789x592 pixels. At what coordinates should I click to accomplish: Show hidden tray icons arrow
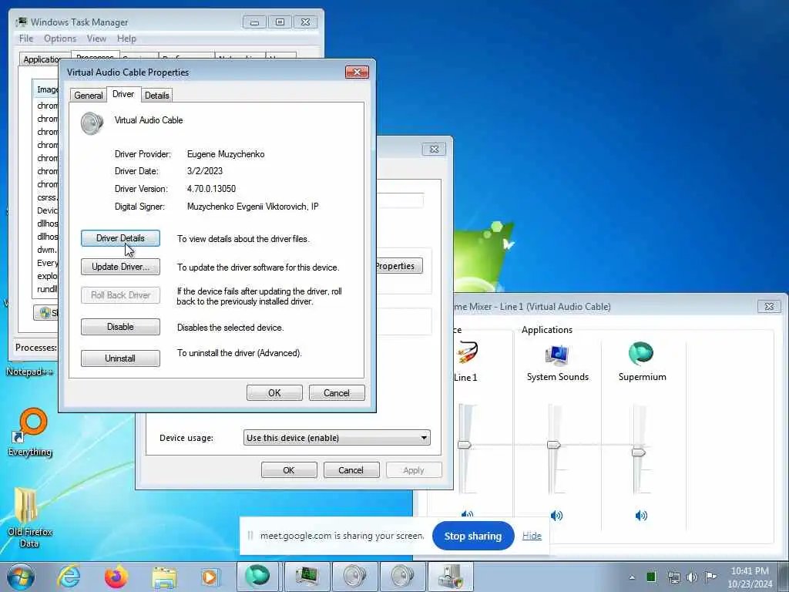click(632, 577)
